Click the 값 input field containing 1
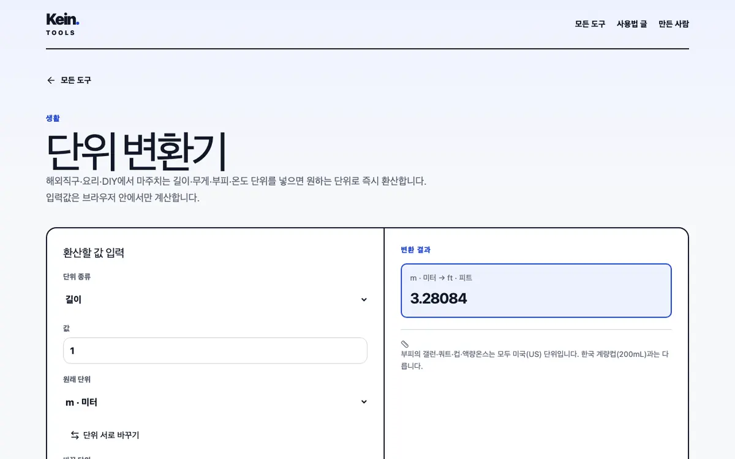 point(216,351)
